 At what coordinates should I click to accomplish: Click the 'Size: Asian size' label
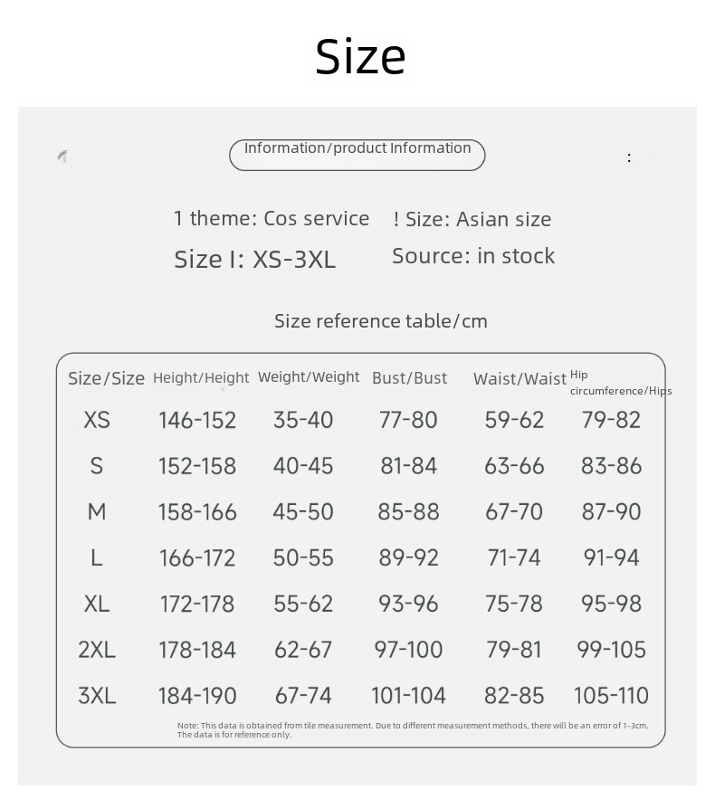(x=472, y=219)
